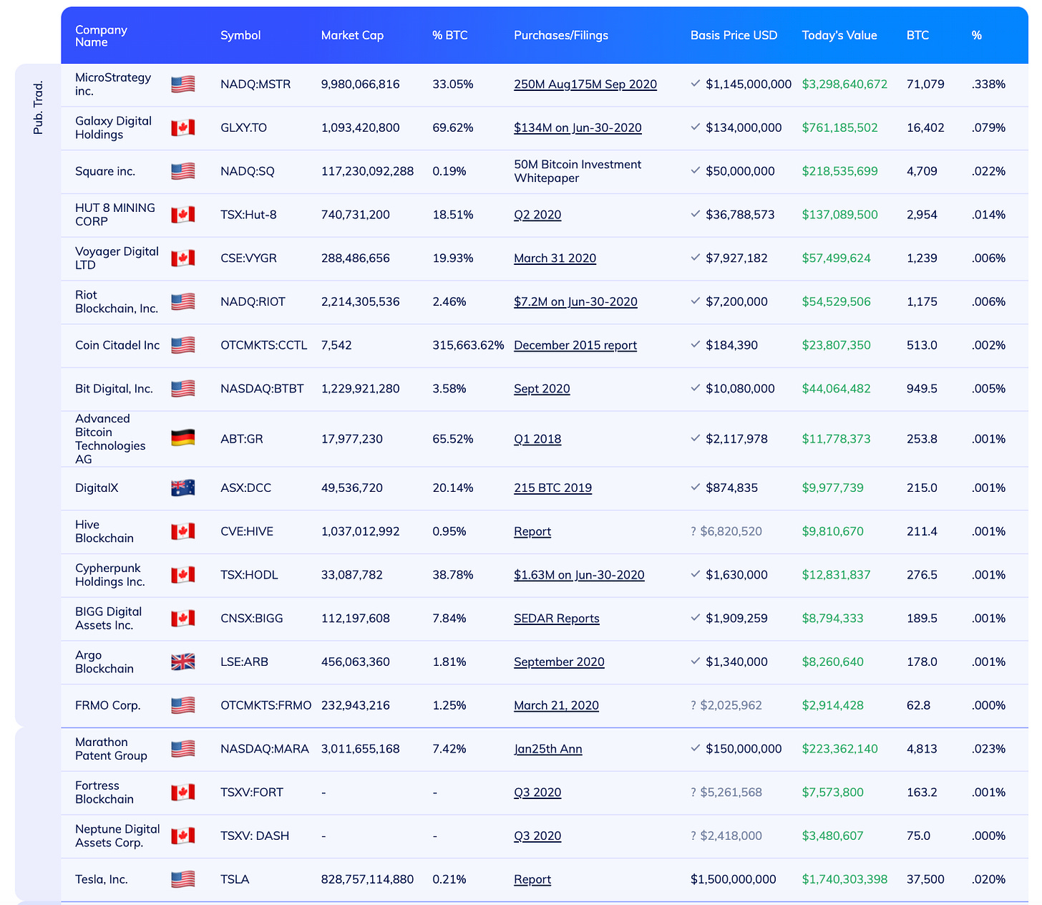Sort by the Basis Price USD header

pyautogui.click(x=734, y=36)
